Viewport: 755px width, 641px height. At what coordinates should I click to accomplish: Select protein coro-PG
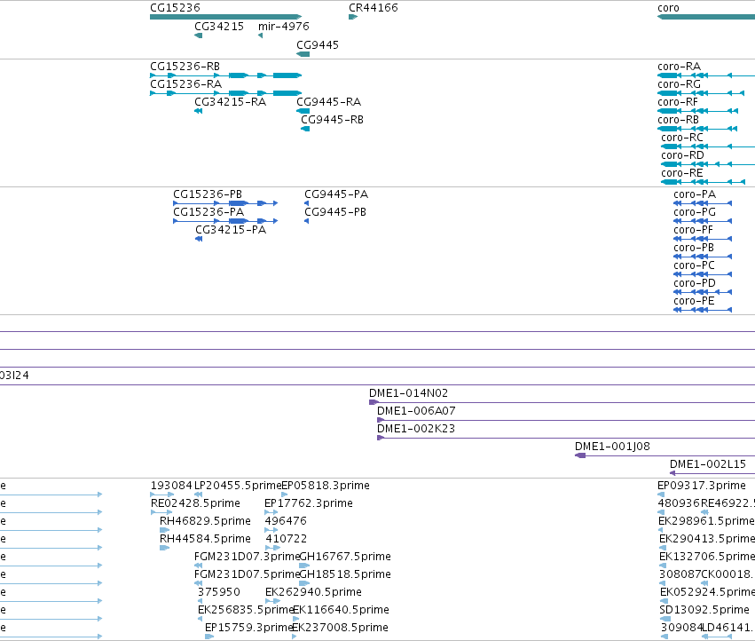pos(703,221)
